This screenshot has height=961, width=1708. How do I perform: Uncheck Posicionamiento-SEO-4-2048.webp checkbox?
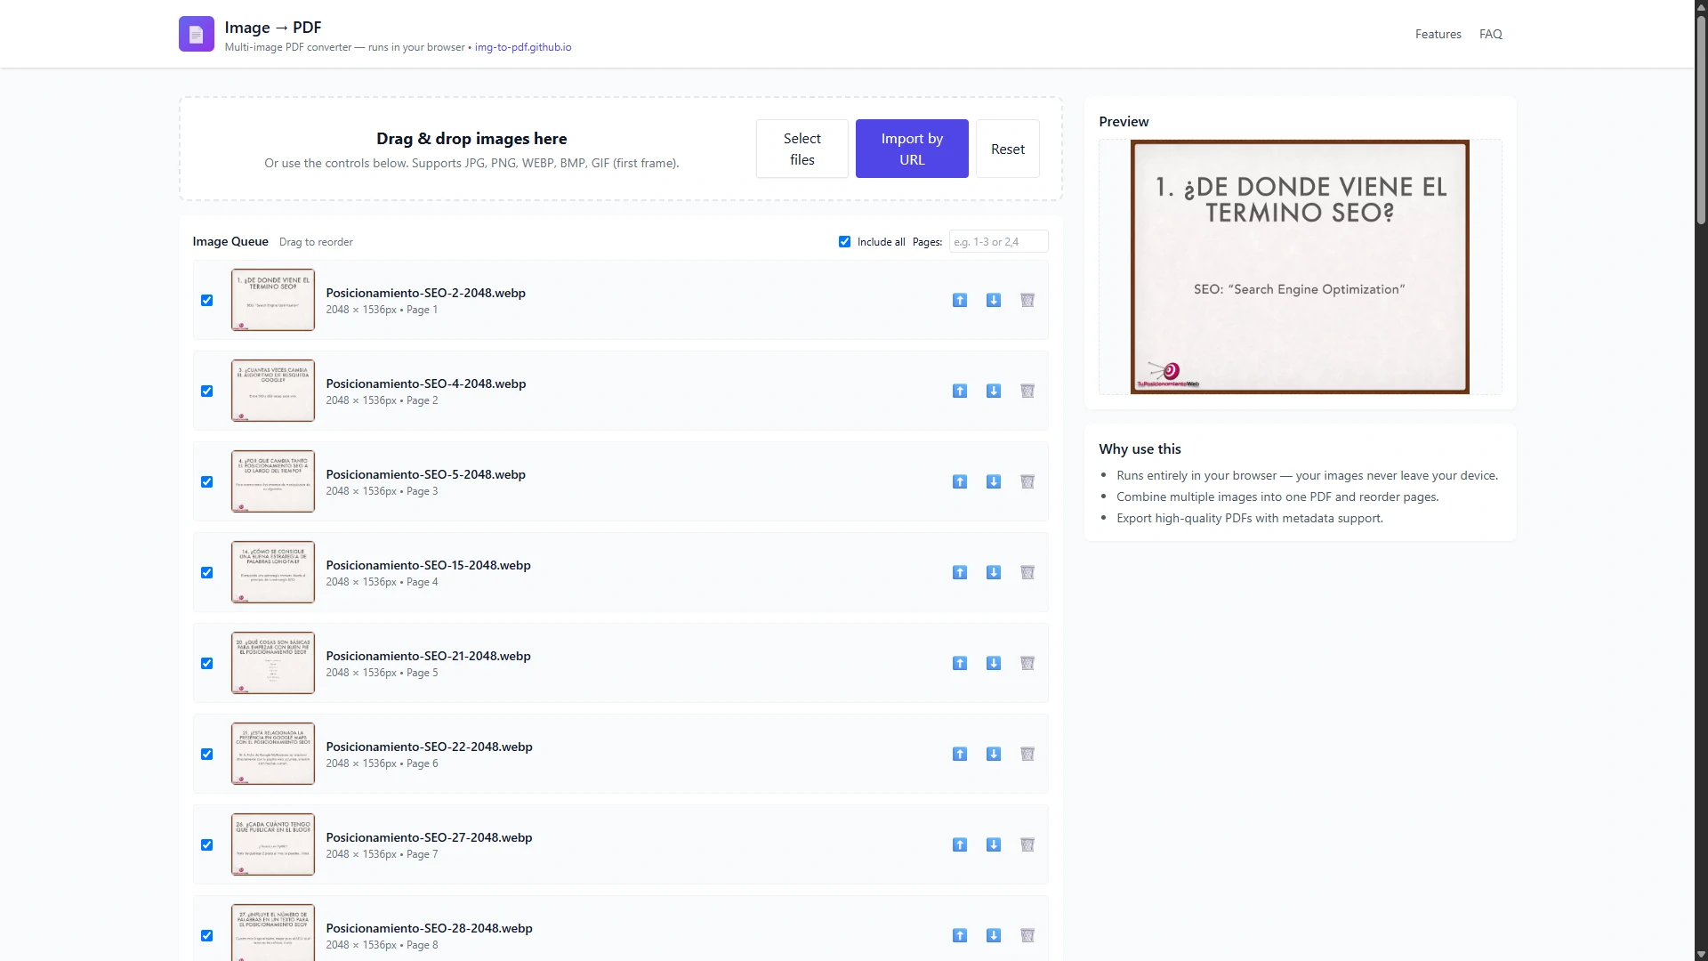(x=206, y=391)
